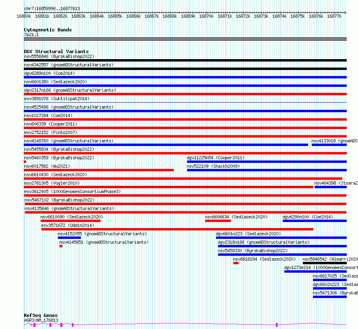
Task: Open esv3571672 (Uddin2014) variant label
Action: pos(68,225)
